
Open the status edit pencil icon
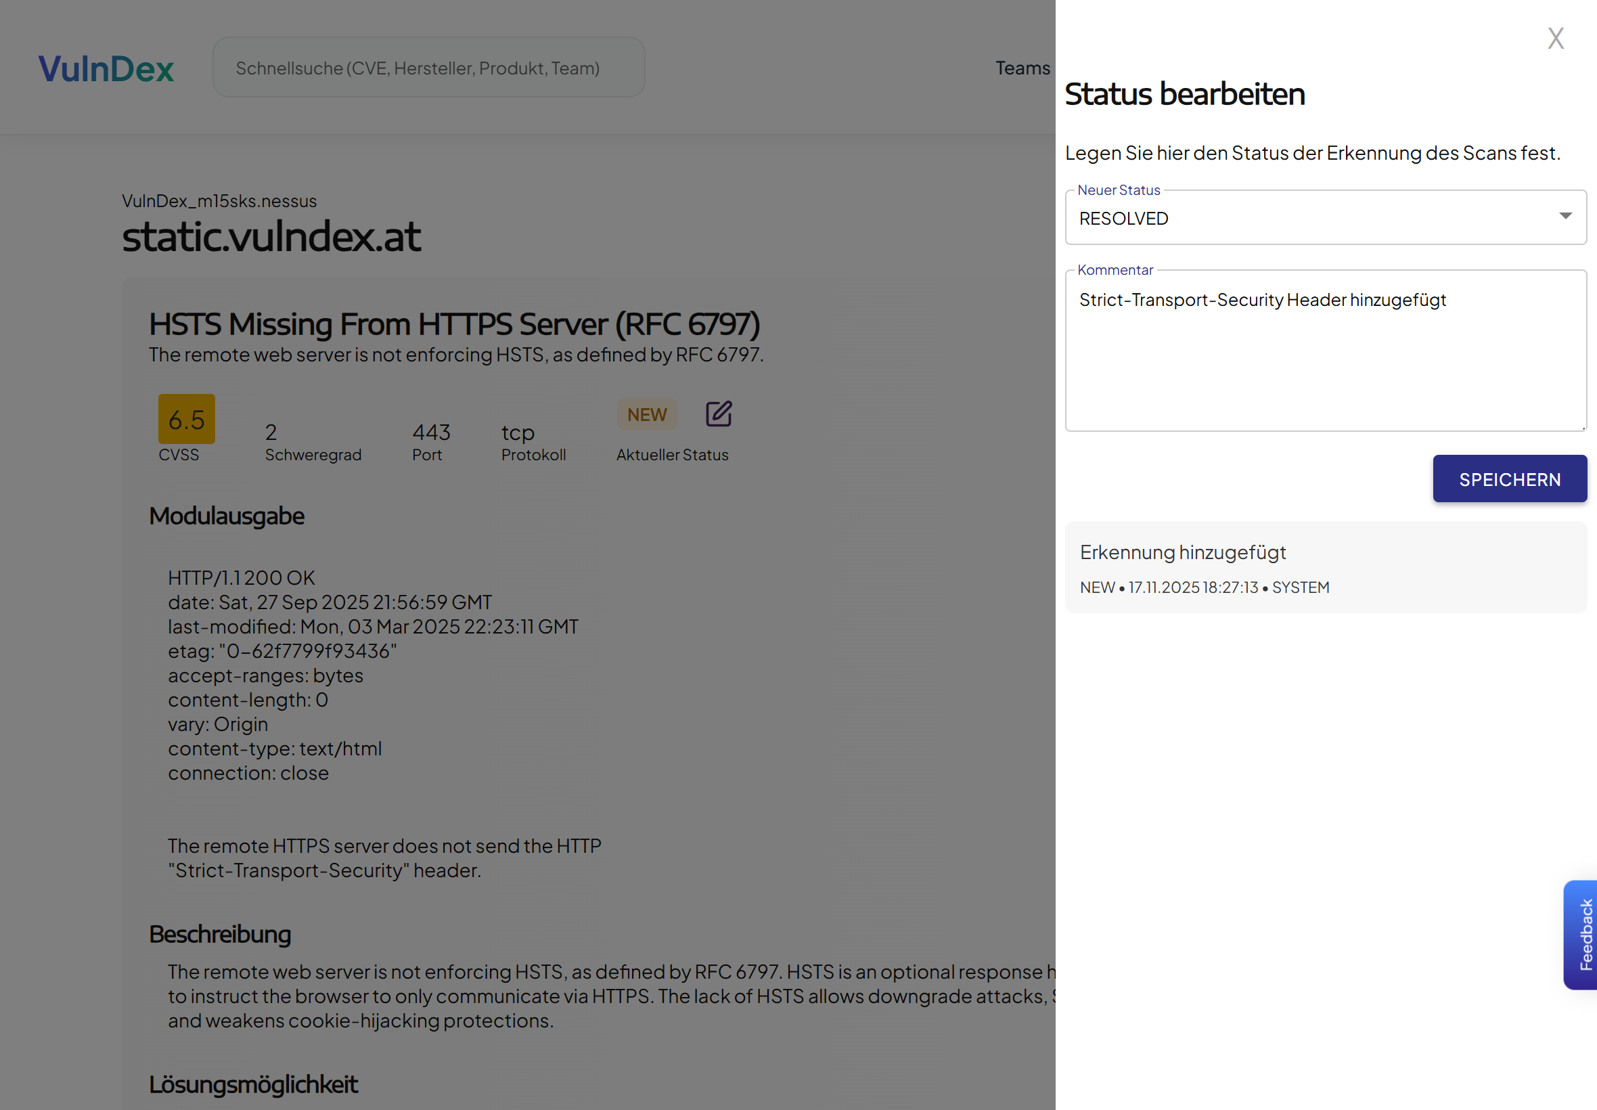tap(718, 414)
